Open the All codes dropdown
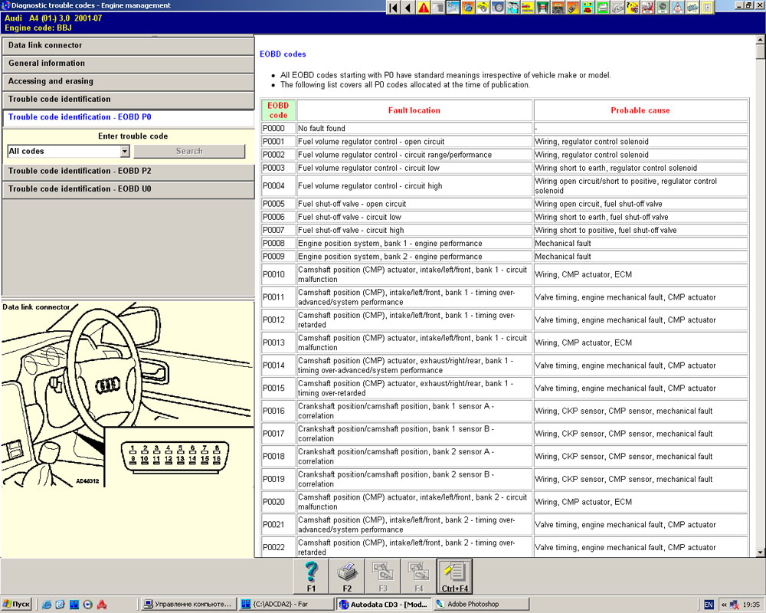 tap(124, 152)
